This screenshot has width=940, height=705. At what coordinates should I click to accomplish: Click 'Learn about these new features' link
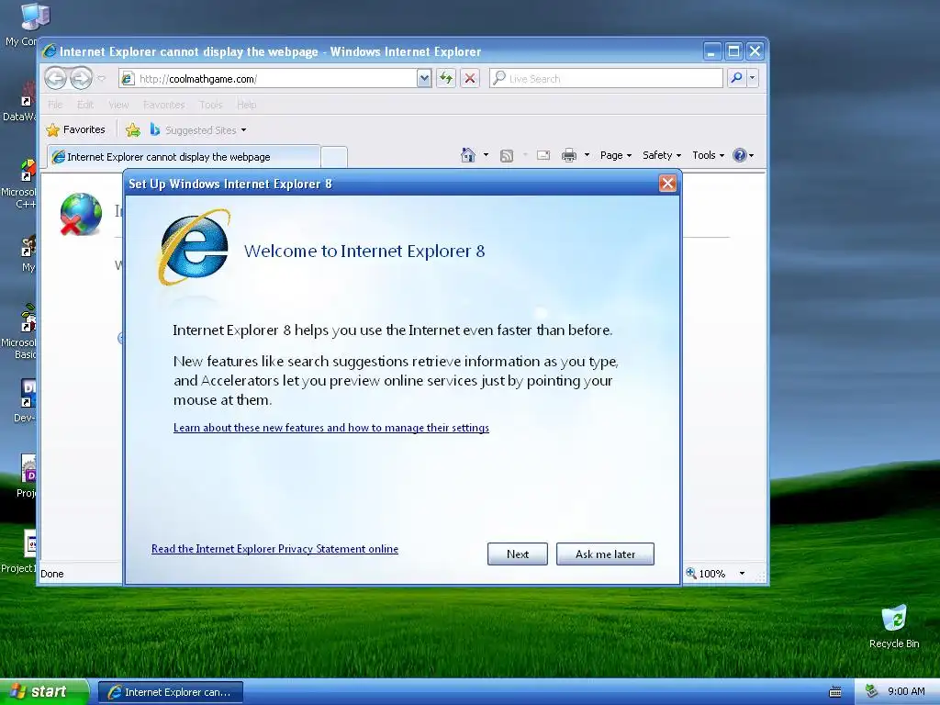[330, 428]
